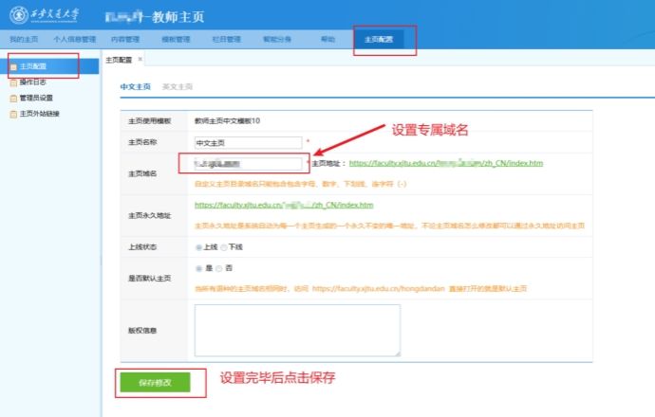Click the 主页外站链接 sidebar icon
Image resolution: width=655 pixels, height=417 pixels.
(x=12, y=114)
